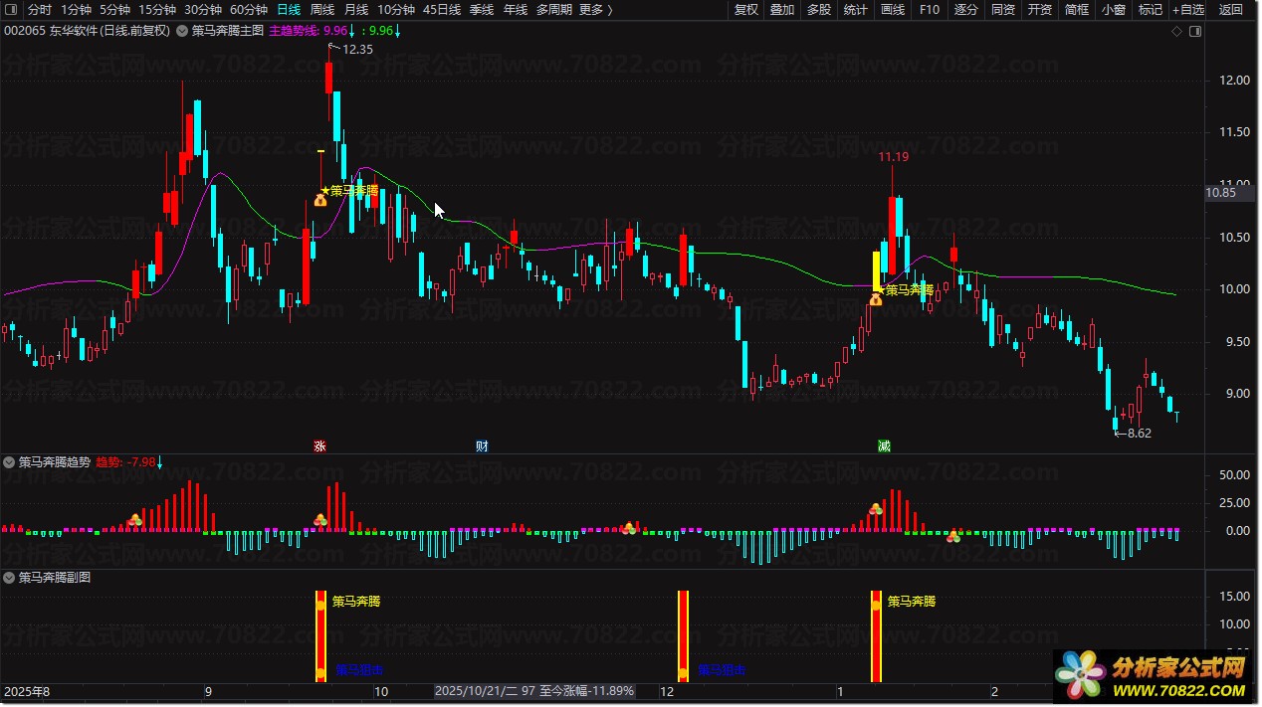Screen dimensions: 1262x707
Task: Expand the 策马奔腾副图 indicator dropdown
Action: (x=10, y=578)
